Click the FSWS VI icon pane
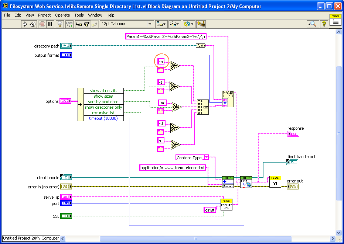 (x=335, y=20)
